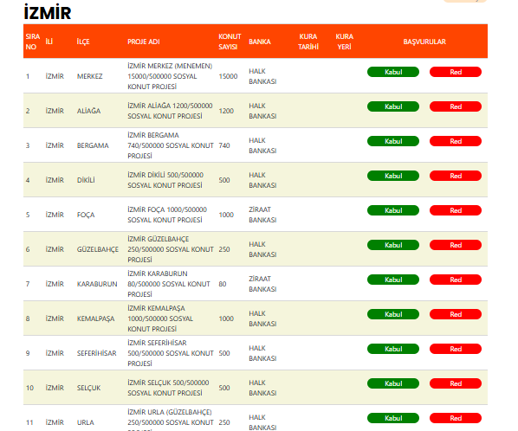Accept the ALİAĞA project application
Viewport: 518px width, 431px height.
[393, 106]
